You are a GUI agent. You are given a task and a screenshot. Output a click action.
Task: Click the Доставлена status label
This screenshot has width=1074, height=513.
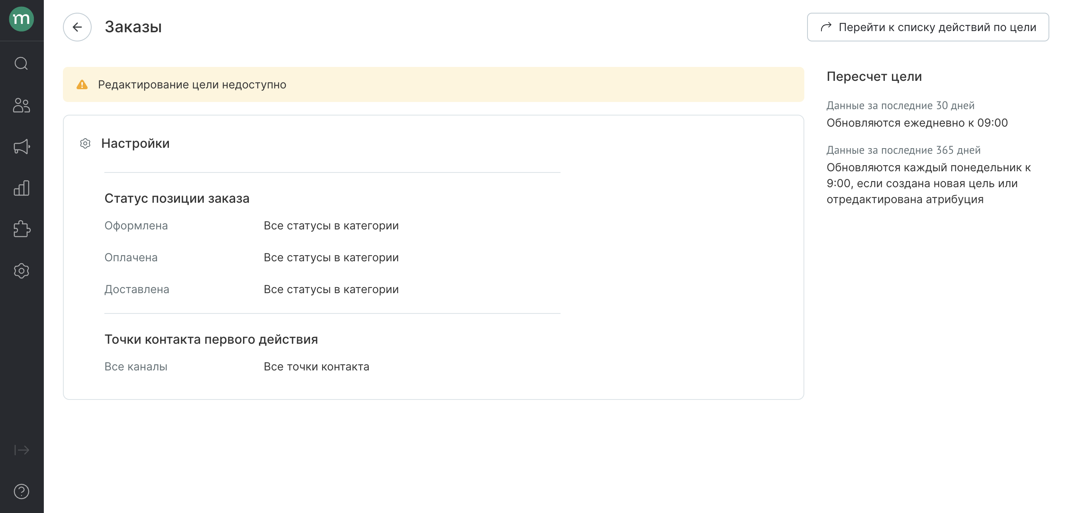click(137, 289)
